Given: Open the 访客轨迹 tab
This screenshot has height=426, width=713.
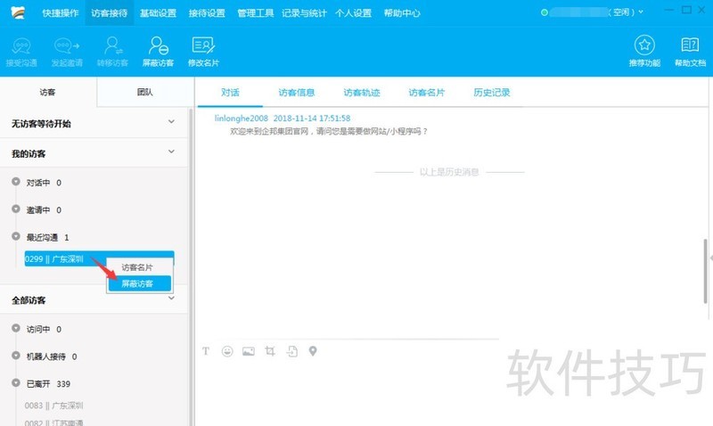Looking at the screenshot, I should coord(361,92).
